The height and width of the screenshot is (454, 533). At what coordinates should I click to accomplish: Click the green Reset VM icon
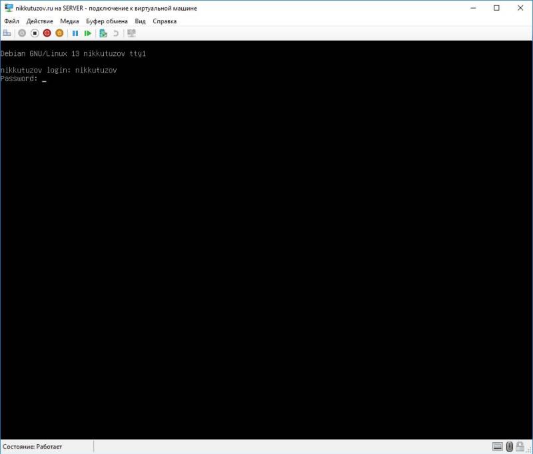click(x=88, y=33)
